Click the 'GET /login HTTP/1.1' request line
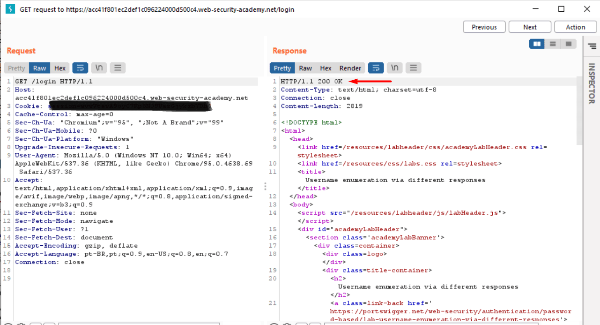The image size is (600, 325). [54, 82]
